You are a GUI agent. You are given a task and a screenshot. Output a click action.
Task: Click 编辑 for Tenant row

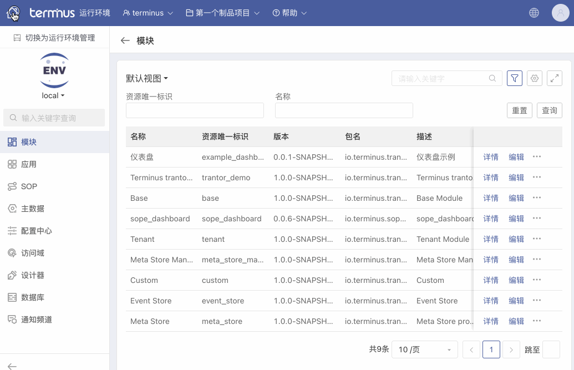(x=516, y=239)
